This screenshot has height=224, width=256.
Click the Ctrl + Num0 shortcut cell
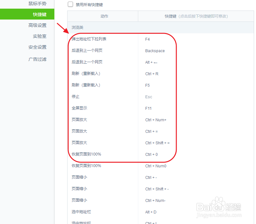(156, 166)
